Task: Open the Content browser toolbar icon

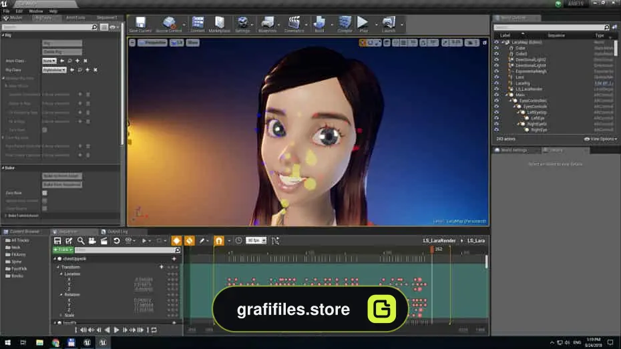Action: pyautogui.click(x=198, y=24)
